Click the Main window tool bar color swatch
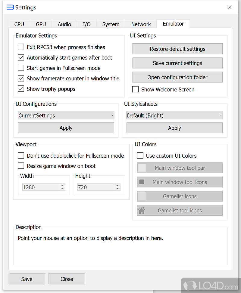Viewport: 241px width, 293px height. tap(142, 168)
